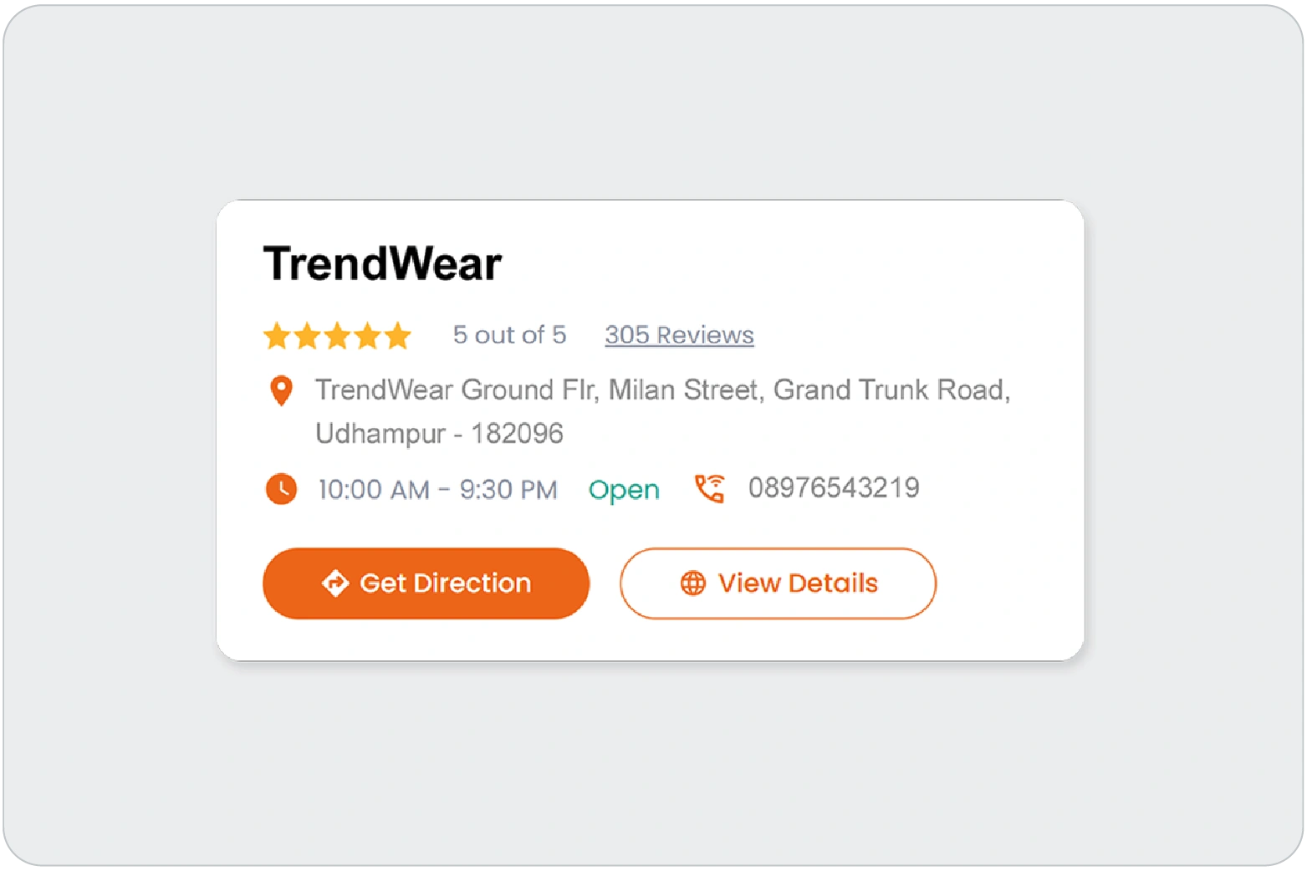Select the fourth rating star
The height and width of the screenshot is (871, 1307).
(367, 336)
